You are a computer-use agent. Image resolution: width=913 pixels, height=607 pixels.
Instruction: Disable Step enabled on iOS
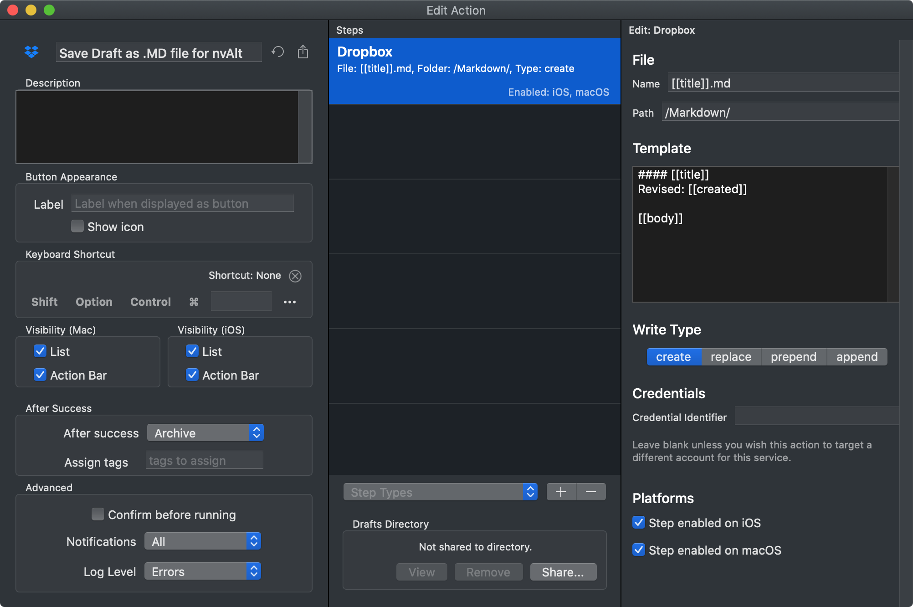pyautogui.click(x=639, y=523)
